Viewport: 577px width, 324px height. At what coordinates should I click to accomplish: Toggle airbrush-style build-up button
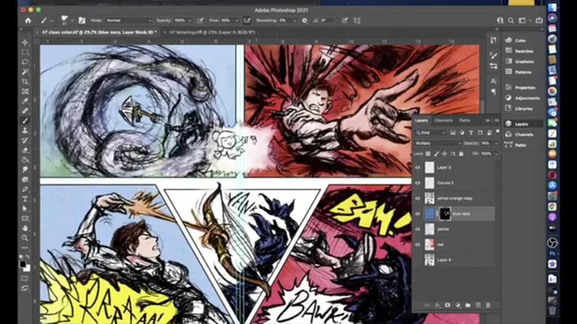[247, 20]
